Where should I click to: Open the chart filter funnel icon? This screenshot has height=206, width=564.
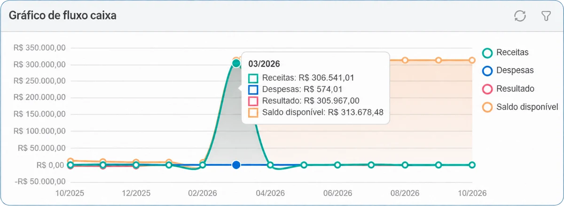(546, 16)
